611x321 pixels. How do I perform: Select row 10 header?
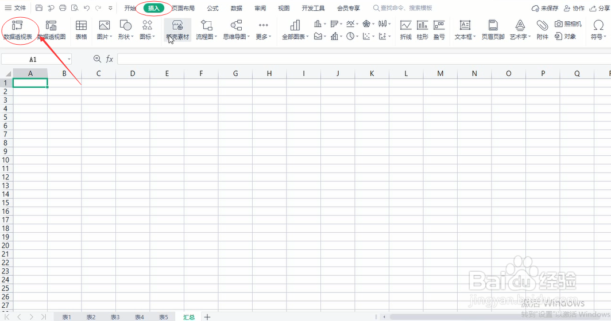pos(6,160)
